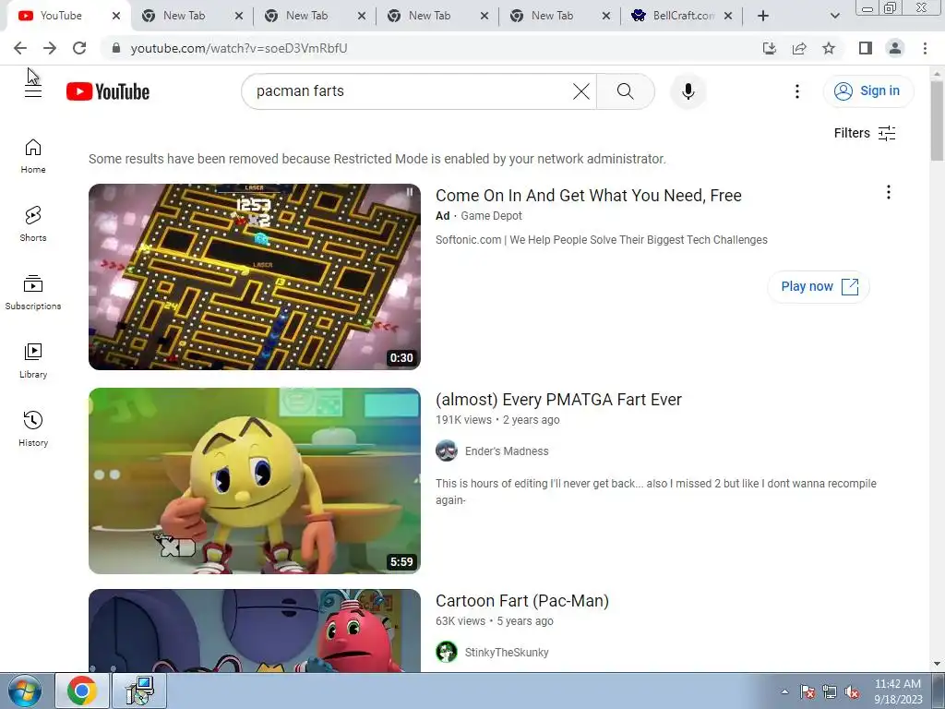Open History in the sidebar
945x709 pixels.
(x=33, y=428)
